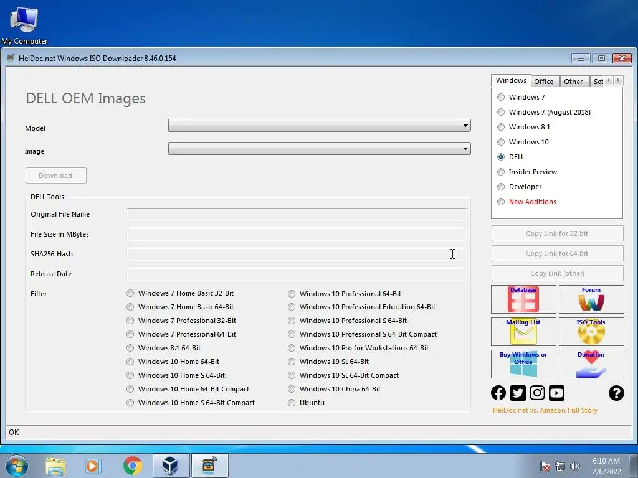Open the Instagram social icon

(537, 393)
